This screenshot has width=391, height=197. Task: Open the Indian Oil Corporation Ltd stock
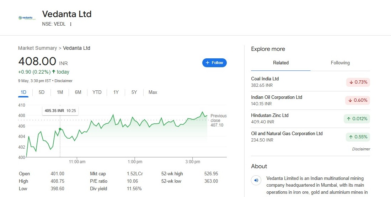[x=310, y=100]
